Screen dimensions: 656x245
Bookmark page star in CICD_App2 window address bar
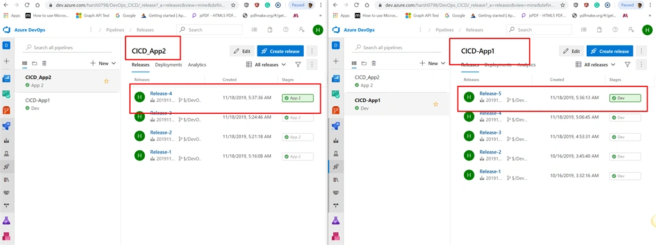(x=233, y=5)
